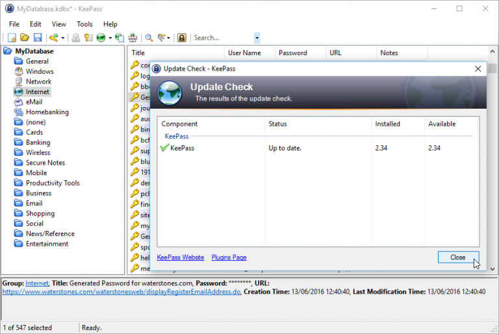This screenshot has width=499, height=334.
Task: Select the Social group
Action: (x=34, y=223)
